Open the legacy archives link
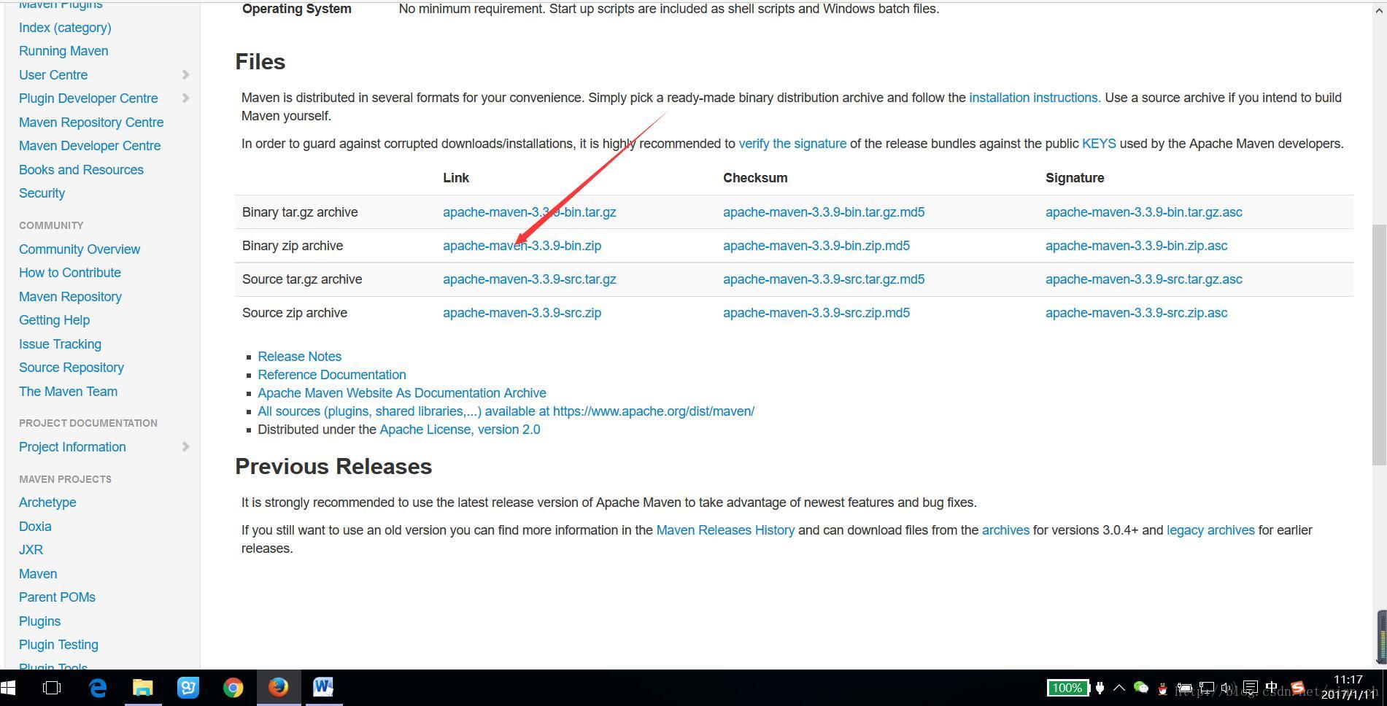Screen dimensions: 1387x706 [1210, 530]
